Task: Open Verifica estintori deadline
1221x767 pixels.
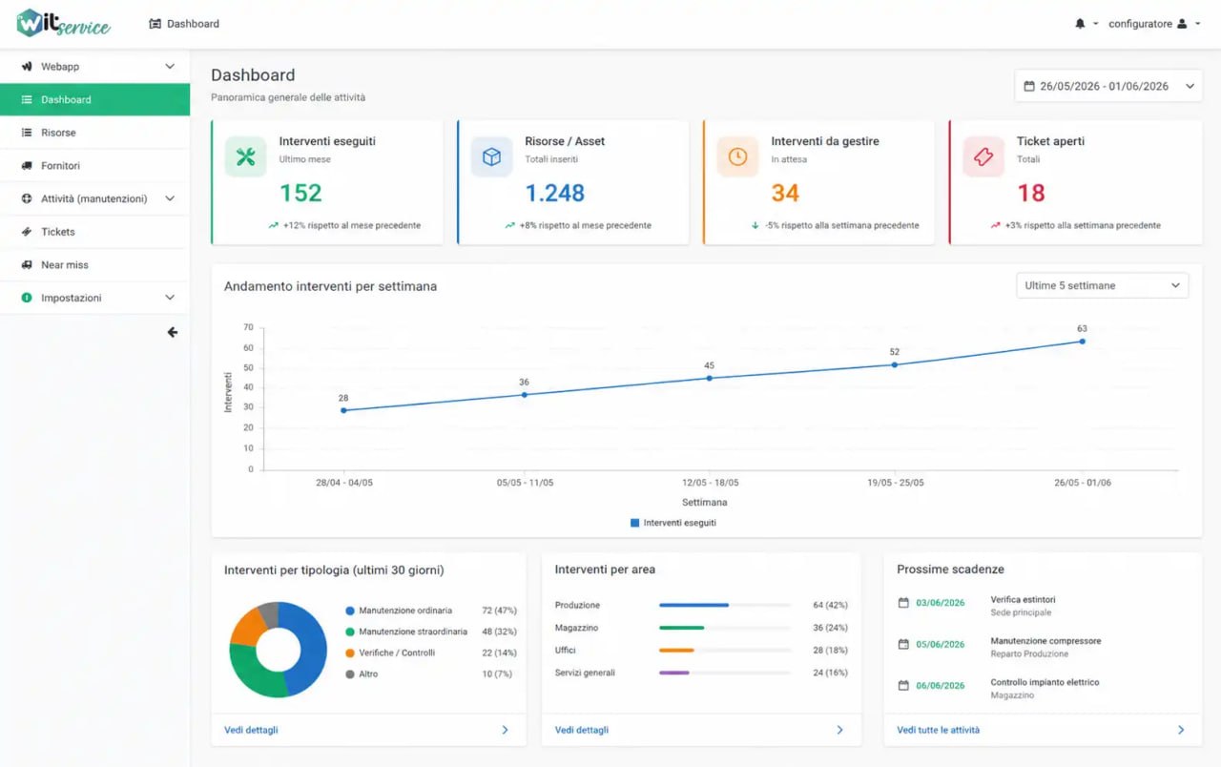Action: [x=1023, y=600]
